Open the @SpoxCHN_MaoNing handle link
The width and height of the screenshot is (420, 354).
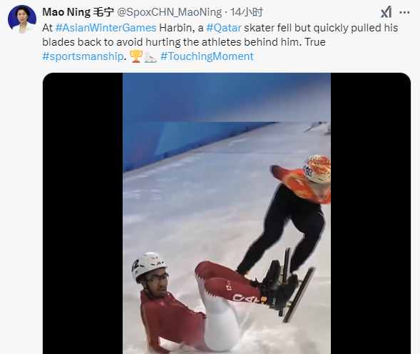pyautogui.click(x=170, y=12)
